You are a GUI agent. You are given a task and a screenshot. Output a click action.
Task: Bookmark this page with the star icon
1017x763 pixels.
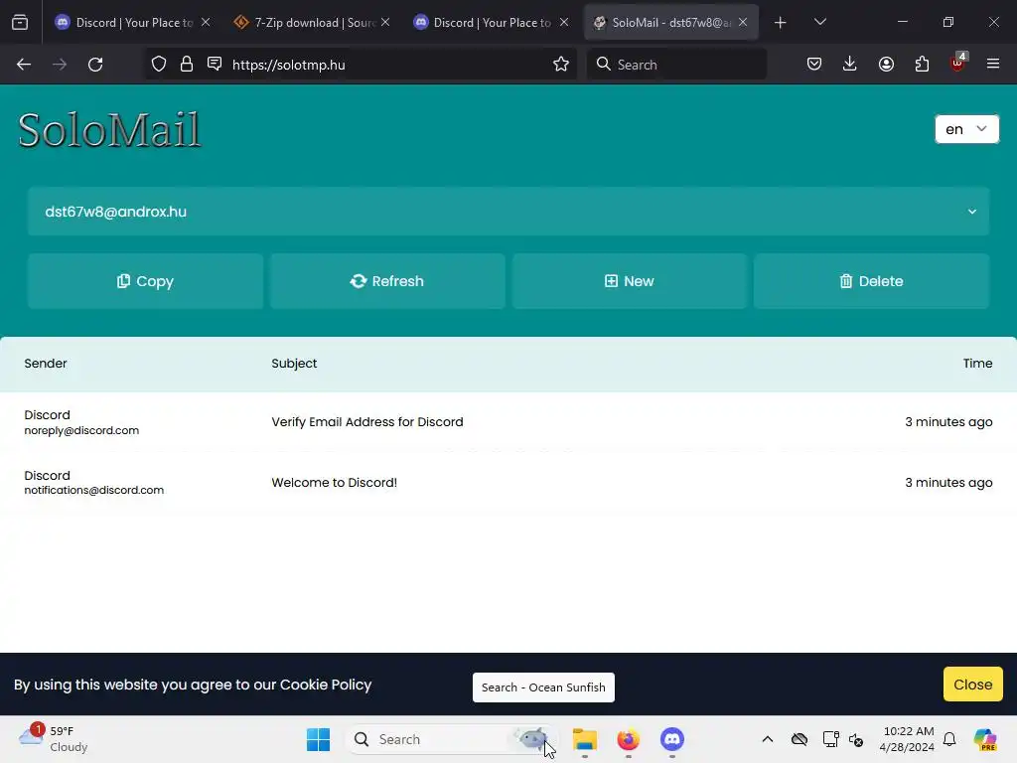point(561,65)
